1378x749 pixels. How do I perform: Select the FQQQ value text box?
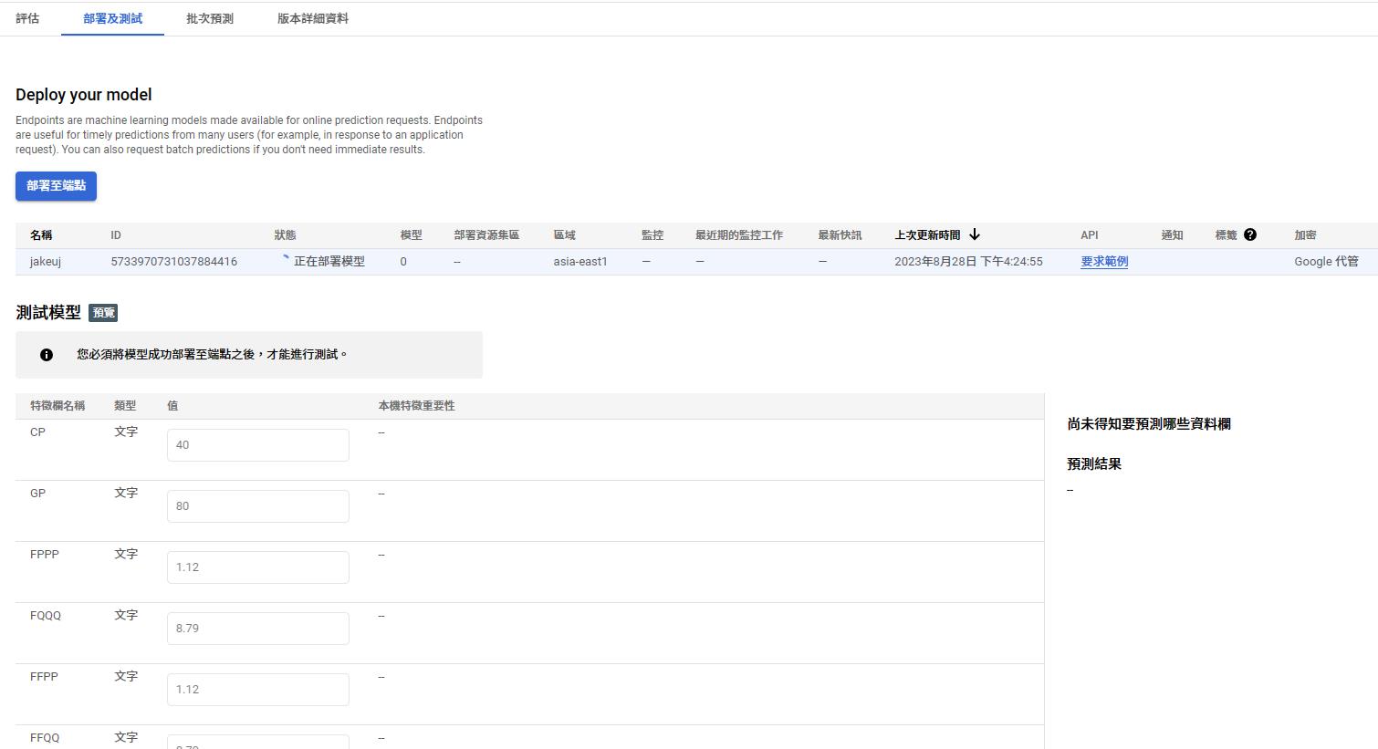coord(257,629)
